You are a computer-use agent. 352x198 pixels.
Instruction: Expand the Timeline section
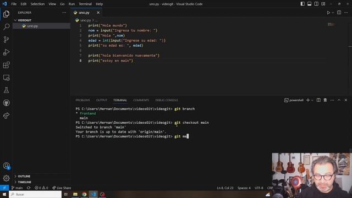pyautogui.click(x=42, y=182)
